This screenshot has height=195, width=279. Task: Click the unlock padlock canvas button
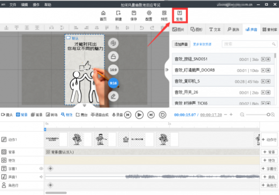(x=113, y=56)
